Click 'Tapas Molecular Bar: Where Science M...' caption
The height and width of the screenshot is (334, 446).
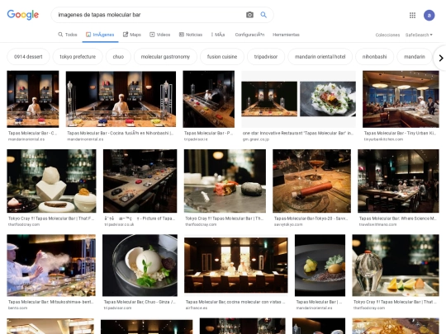click(x=397, y=219)
